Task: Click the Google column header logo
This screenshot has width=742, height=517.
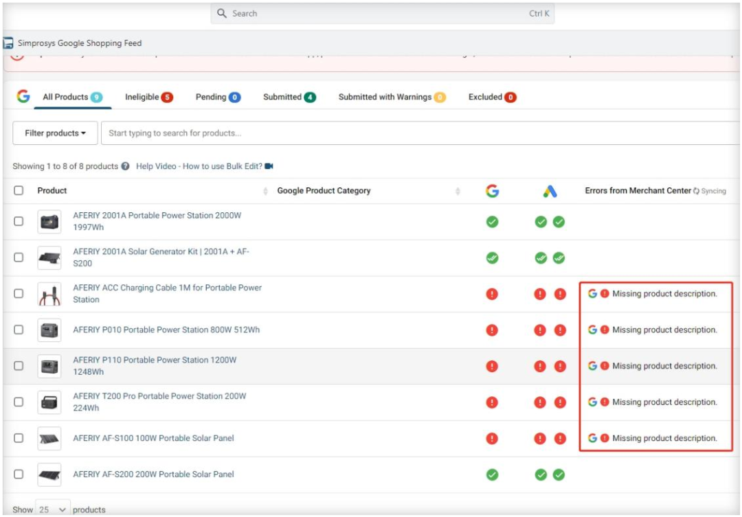Action: [x=492, y=191]
